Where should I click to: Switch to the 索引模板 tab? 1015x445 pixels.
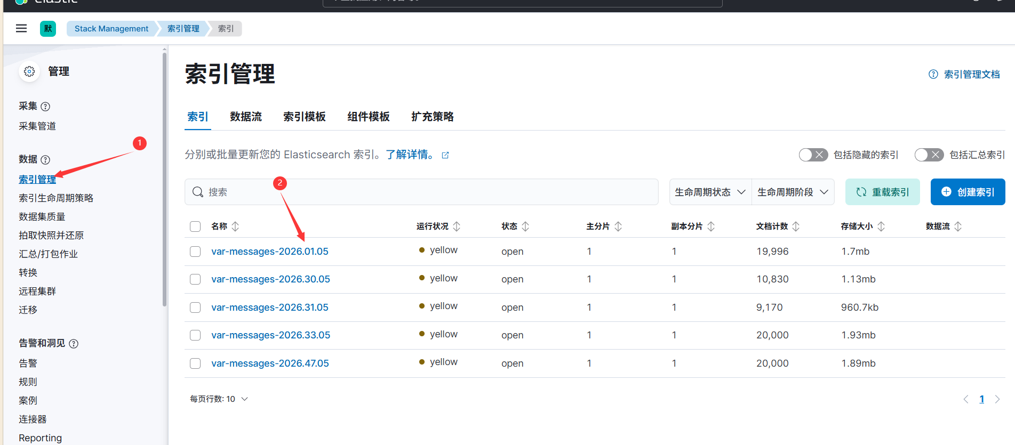click(x=305, y=117)
